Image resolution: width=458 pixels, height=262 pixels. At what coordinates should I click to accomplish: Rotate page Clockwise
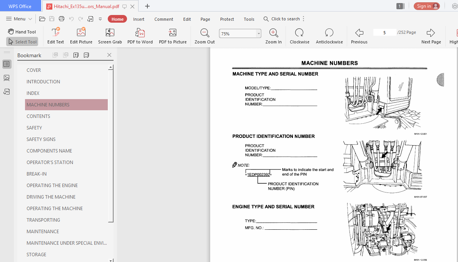click(x=299, y=36)
